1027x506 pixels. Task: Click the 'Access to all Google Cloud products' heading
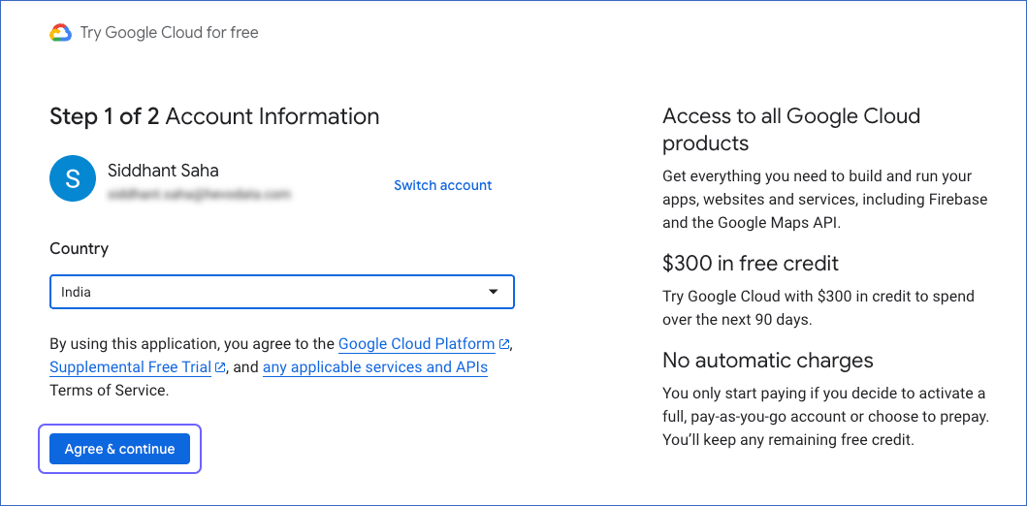click(x=791, y=129)
